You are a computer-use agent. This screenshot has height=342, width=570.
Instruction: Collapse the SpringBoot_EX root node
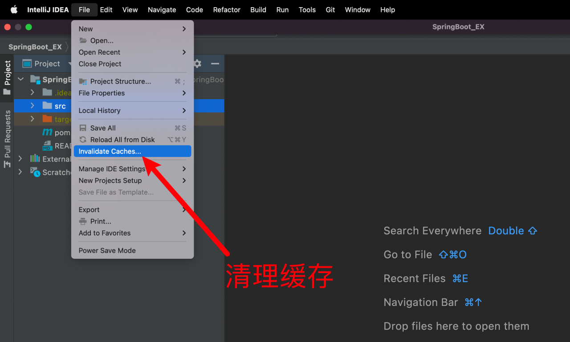tap(20, 80)
